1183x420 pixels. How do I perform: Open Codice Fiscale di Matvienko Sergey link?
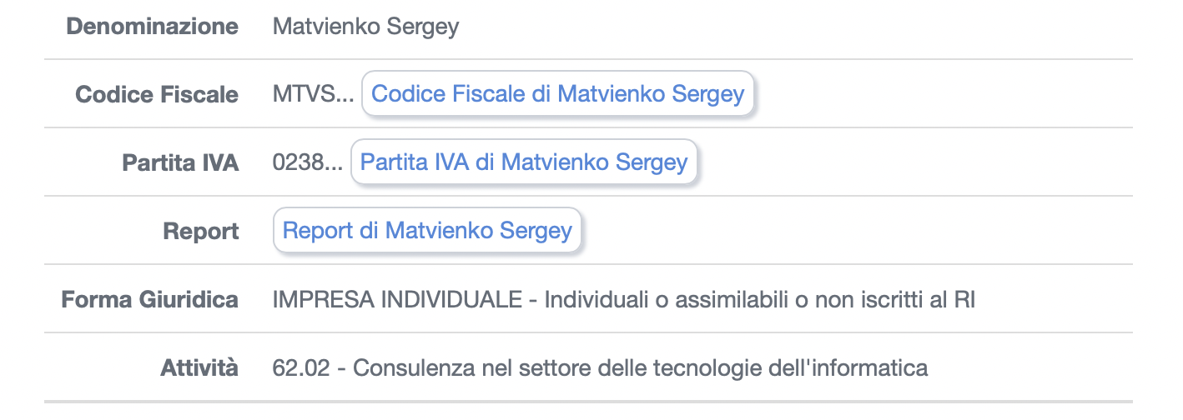pyautogui.click(x=557, y=94)
